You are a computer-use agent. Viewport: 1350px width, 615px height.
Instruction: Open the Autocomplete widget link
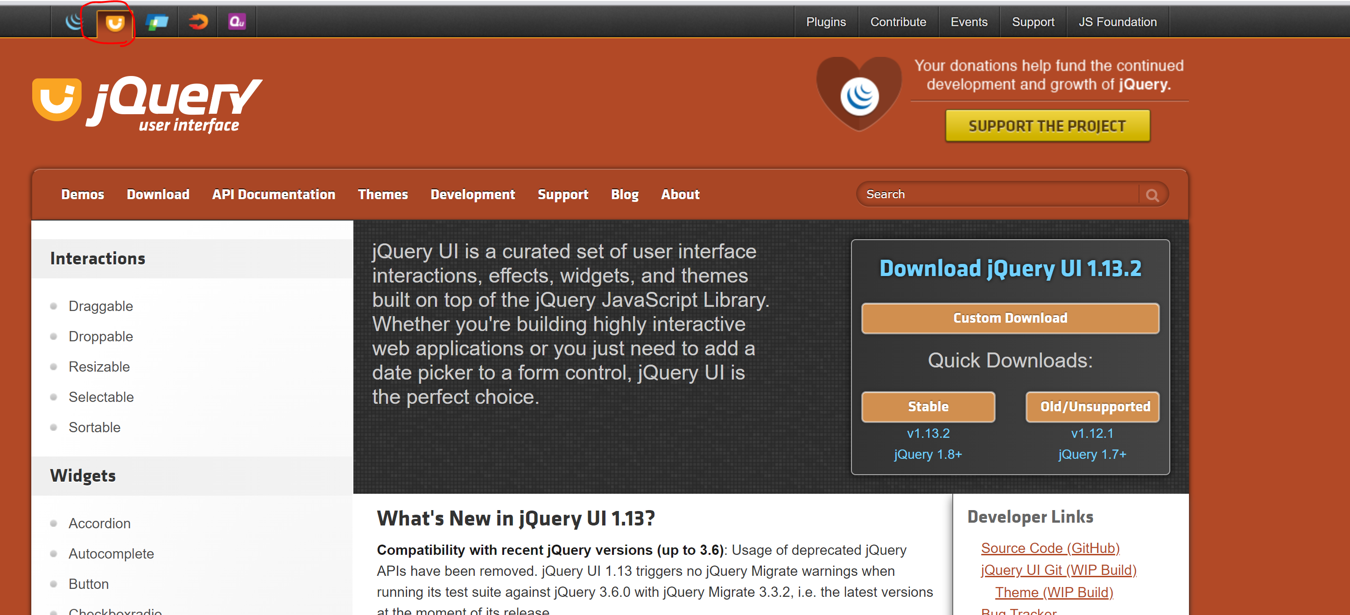pyautogui.click(x=111, y=554)
